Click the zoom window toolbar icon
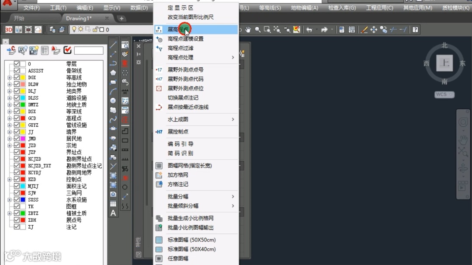 (267, 29)
